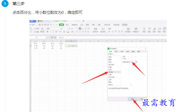Close the cell format dialog
This screenshot has width=178, height=112.
(x=146, y=49)
